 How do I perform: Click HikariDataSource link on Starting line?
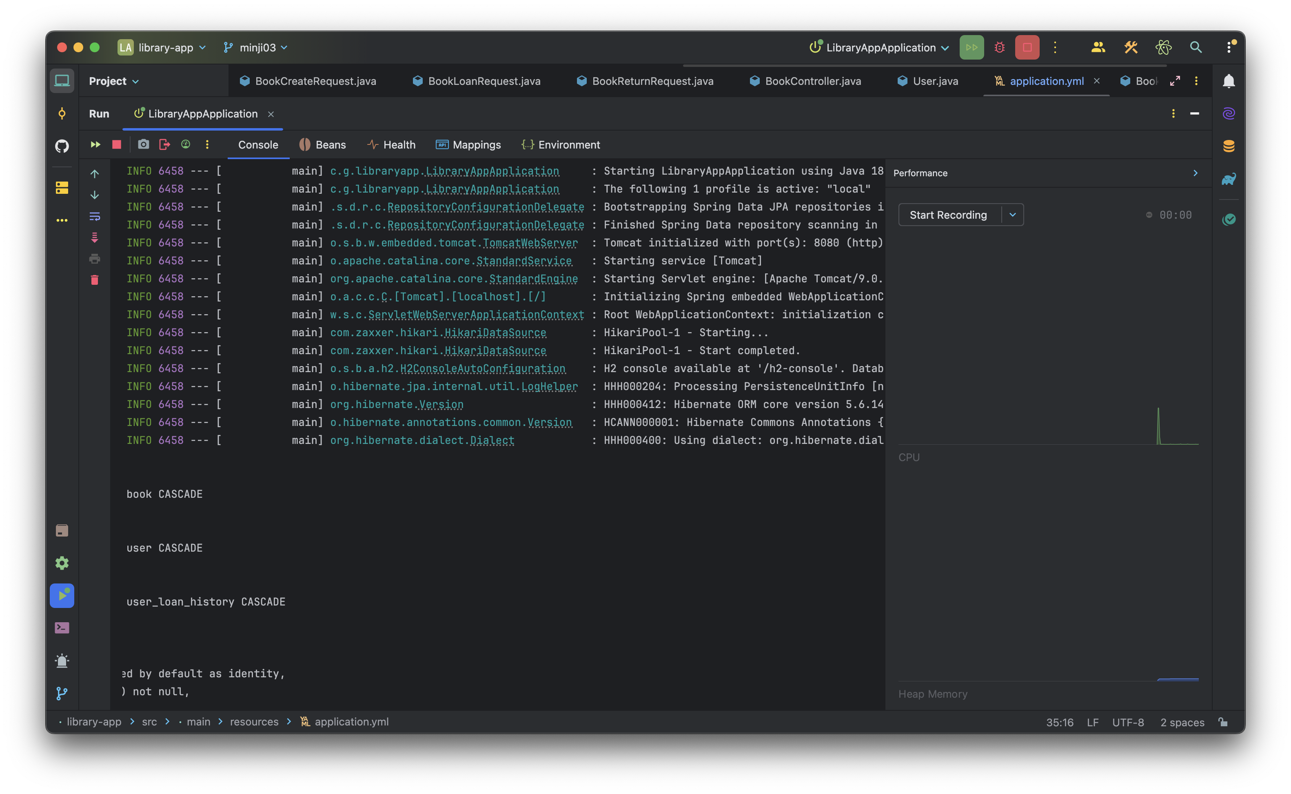point(495,333)
